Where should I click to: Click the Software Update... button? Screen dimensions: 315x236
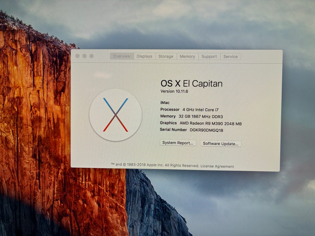pos(220,144)
